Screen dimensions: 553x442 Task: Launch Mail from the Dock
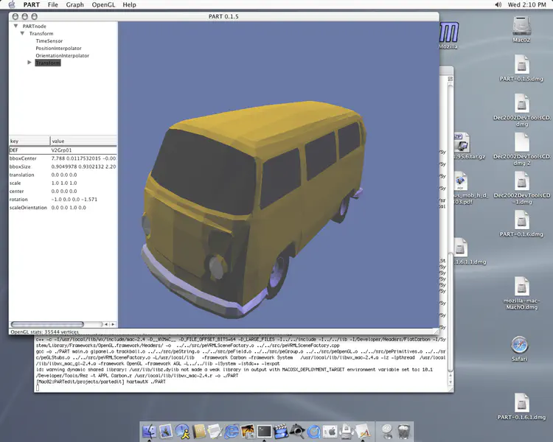click(166, 431)
